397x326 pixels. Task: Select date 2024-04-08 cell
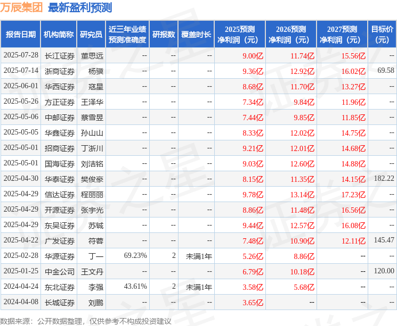tap(21, 302)
